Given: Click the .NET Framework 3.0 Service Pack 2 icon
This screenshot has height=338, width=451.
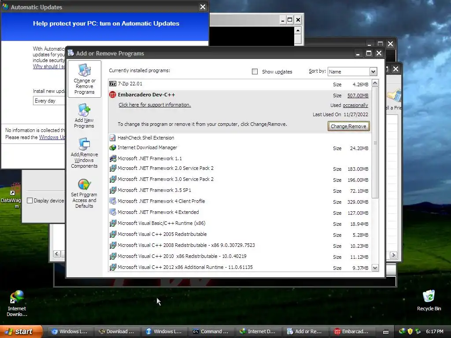Looking at the screenshot, I should tap(113, 179).
